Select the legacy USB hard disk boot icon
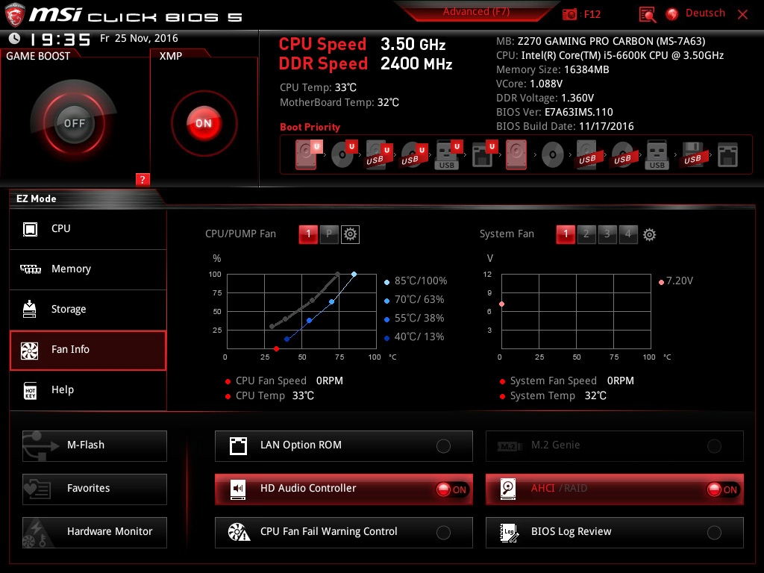The width and height of the screenshot is (764, 573). (x=587, y=154)
